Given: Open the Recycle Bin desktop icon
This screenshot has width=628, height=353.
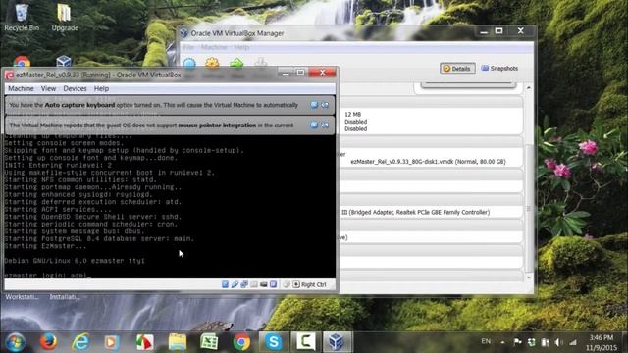Looking at the screenshot, I should pyautogui.click(x=22, y=17).
